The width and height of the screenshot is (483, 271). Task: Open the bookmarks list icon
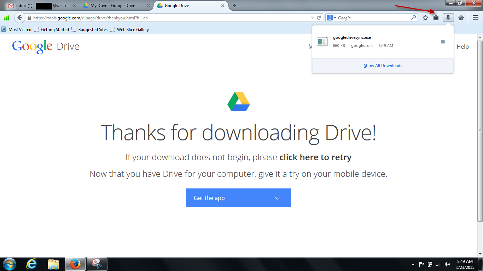(436, 18)
